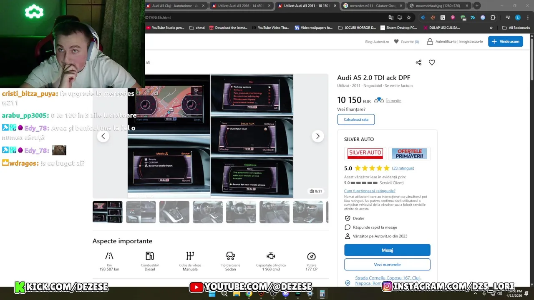Open the QR code extension icon
The width and height of the screenshot is (534, 300).
[443, 17]
